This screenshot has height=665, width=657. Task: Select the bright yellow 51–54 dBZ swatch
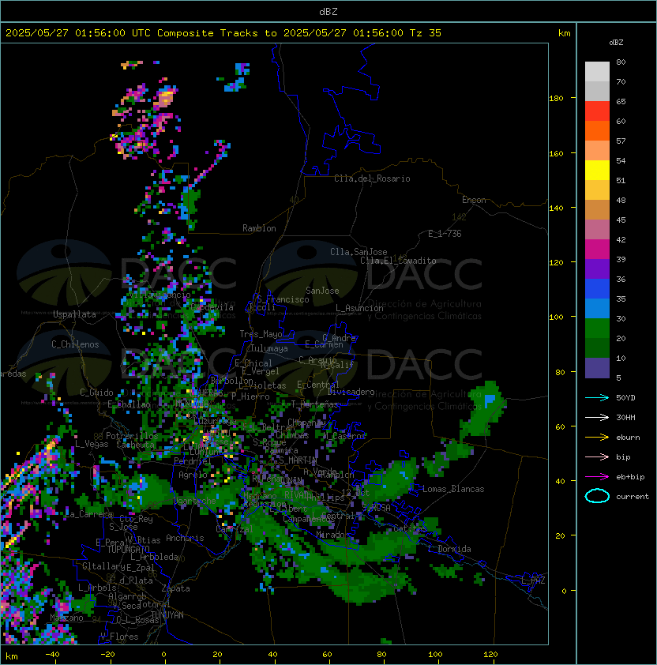pyautogui.click(x=597, y=171)
